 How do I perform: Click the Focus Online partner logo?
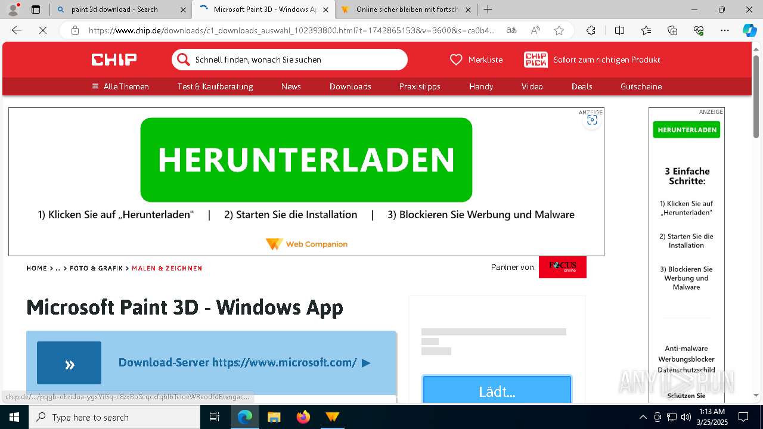[563, 267]
